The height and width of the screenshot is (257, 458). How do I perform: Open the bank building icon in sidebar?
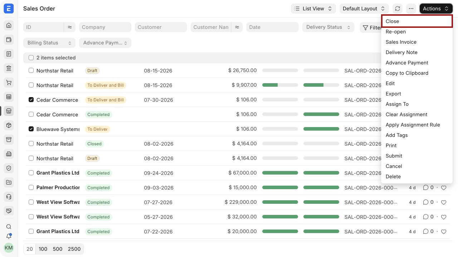pos(9,68)
